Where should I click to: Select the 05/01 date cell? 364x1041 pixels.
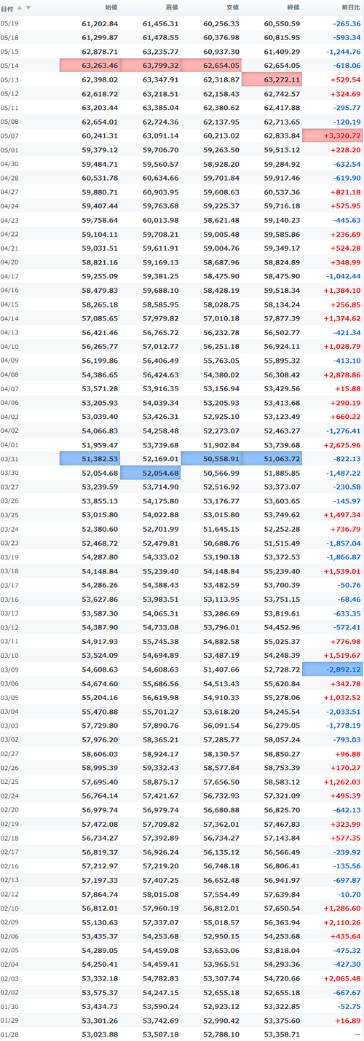tap(10, 149)
